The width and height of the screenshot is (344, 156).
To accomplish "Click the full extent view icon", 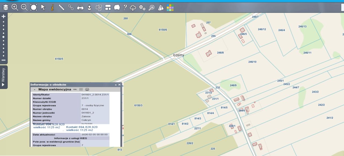I will pyautogui.click(x=34, y=8).
